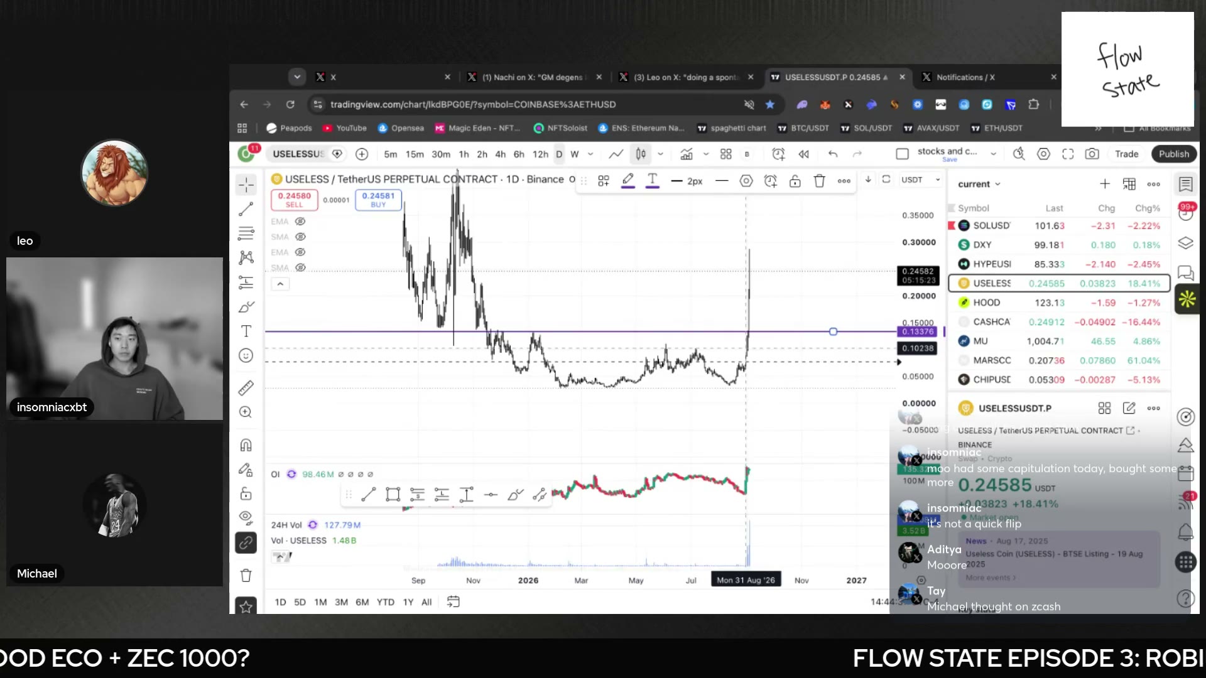Open the indicators button in top toolbar
The image size is (1206, 678).
point(687,154)
